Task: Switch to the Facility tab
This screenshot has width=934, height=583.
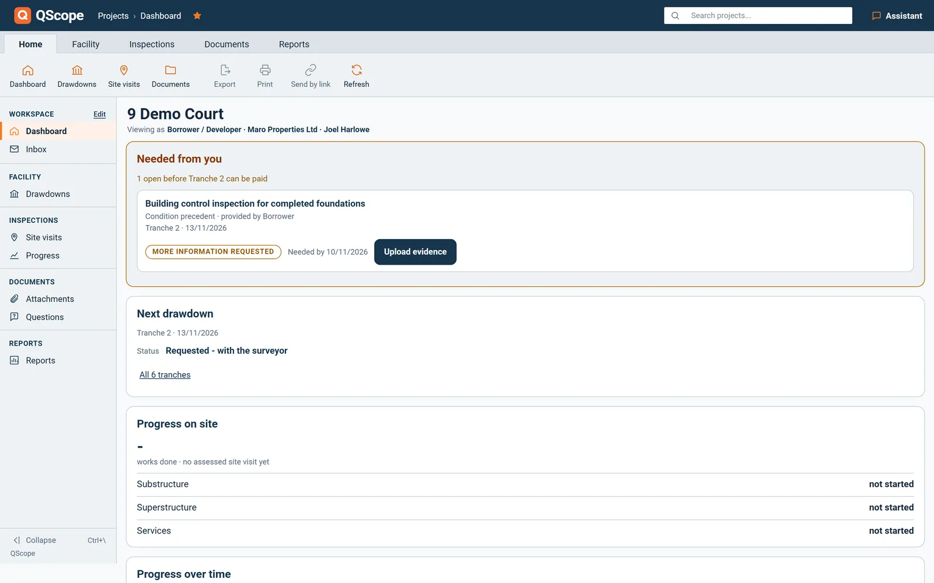Action: pyautogui.click(x=86, y=44)
